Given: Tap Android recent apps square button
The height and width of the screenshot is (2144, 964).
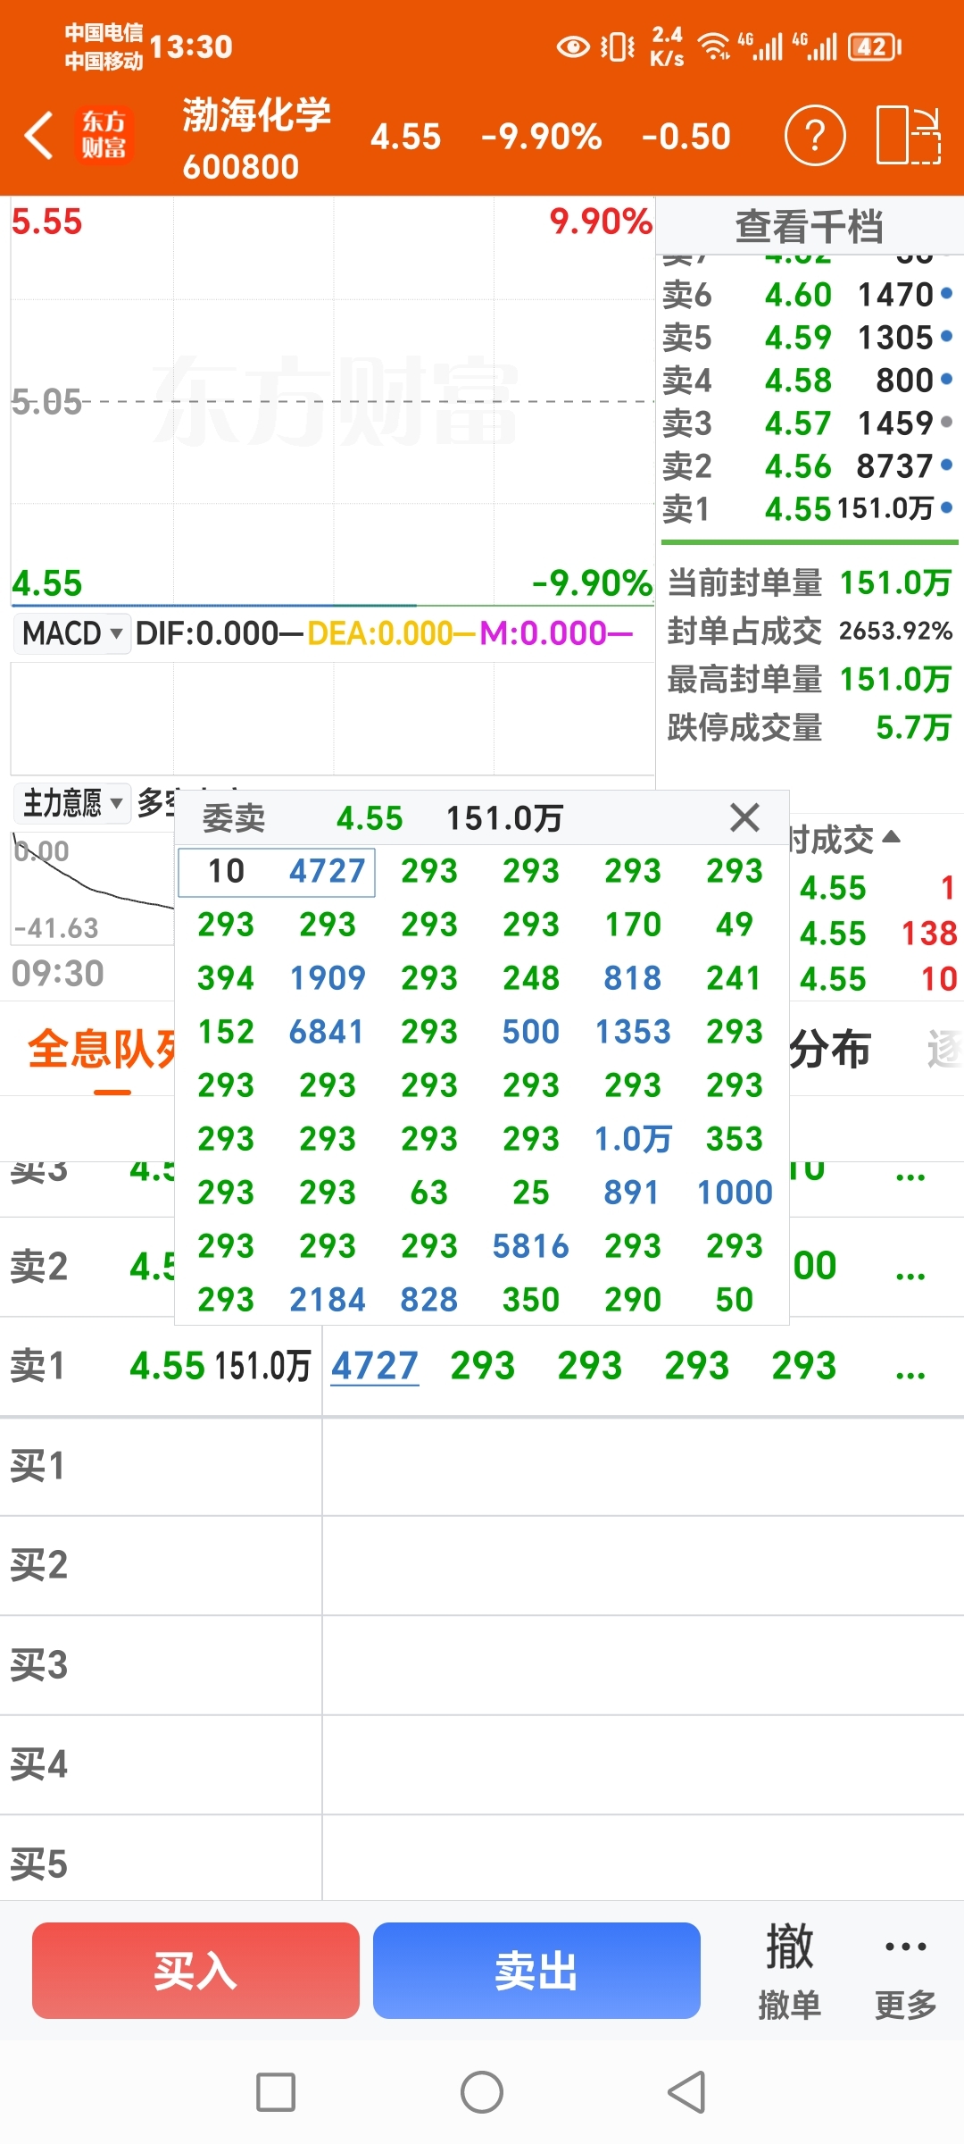Looking at the screenshot, I should (x=276, y=2092).
